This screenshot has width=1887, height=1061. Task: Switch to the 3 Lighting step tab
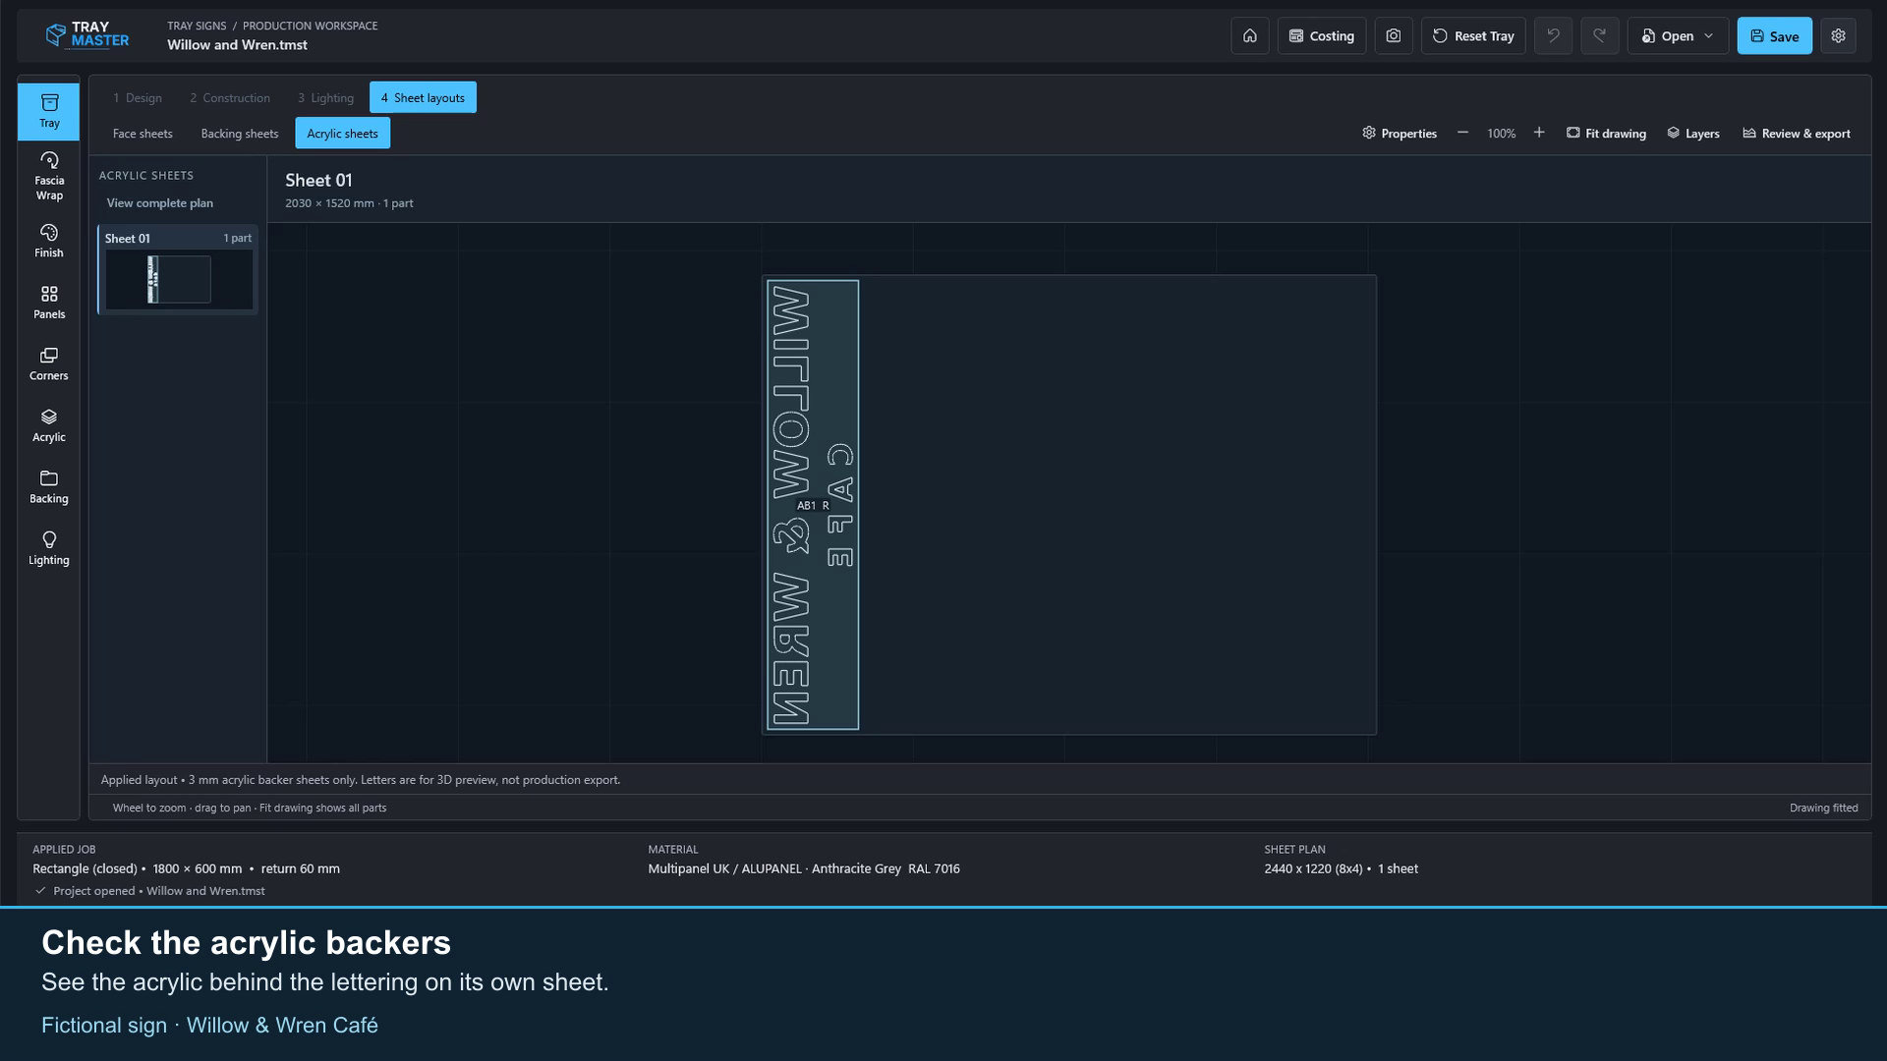325,97
